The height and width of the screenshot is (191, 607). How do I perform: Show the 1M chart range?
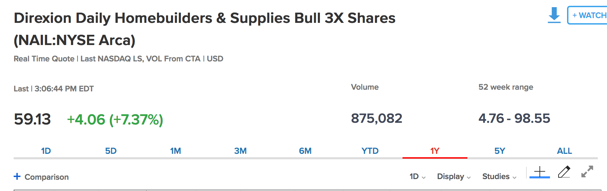(175, 151)
